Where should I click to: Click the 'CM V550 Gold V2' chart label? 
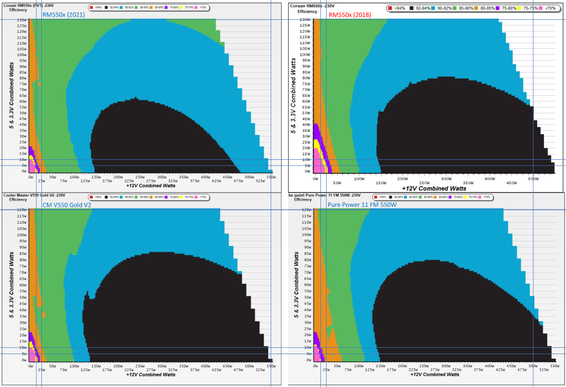(x=67, y=205)
